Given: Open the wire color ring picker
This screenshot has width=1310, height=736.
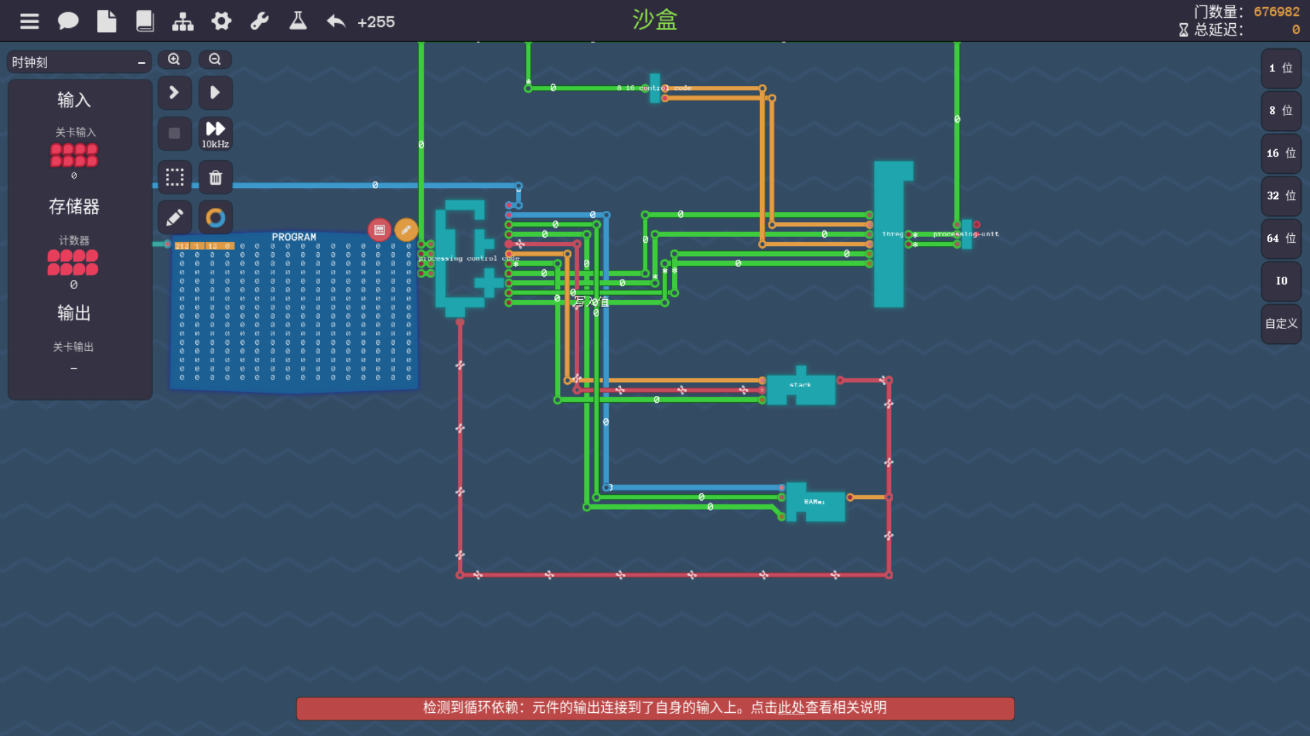Looking at the screenshot, I should 215,217.
